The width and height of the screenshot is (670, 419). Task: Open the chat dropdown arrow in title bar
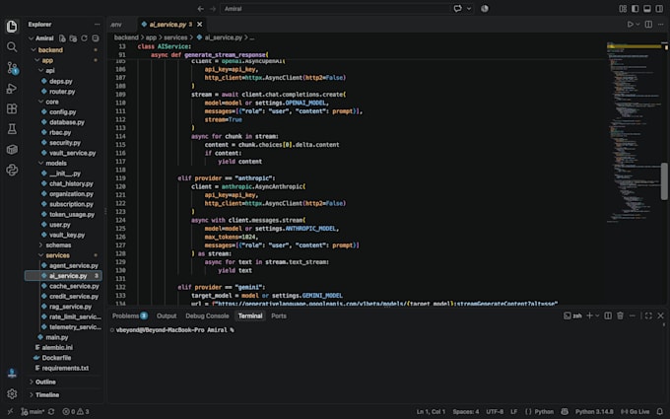click(469, 9)
